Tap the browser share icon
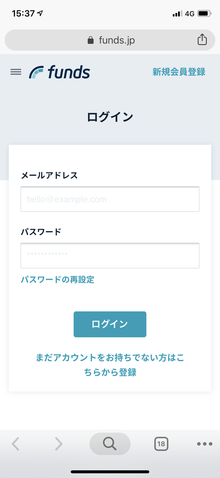The width and height of the screenshot is (220, 478). [x=202, y=39]
